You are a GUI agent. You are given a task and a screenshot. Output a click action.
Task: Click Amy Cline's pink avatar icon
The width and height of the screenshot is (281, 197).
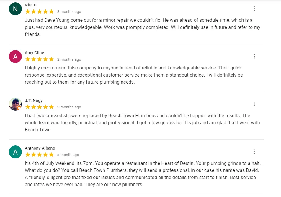pos(15,57)
